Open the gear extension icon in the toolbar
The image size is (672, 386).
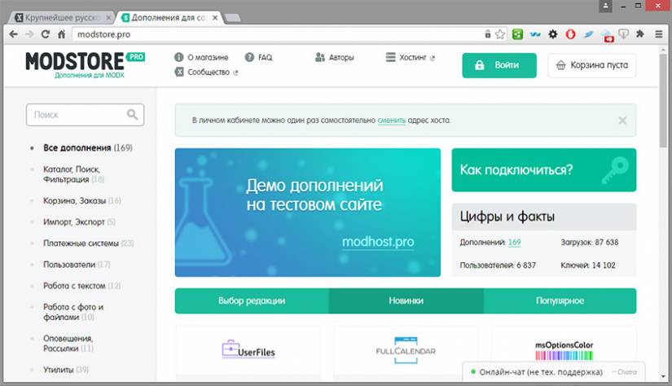(553, 34)
